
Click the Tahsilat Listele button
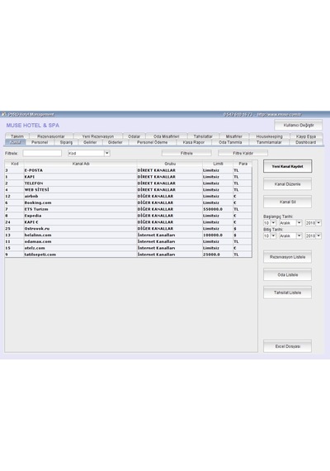point(287,293)
